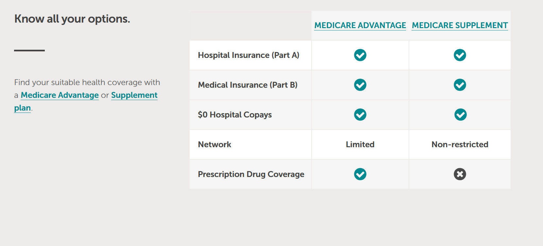Click the Limited network value
Image resolution: width=543 pixels, height=246 pixels.
click(360, 145)
